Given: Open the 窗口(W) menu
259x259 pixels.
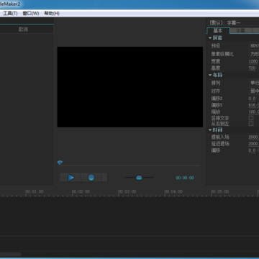Looking at the screenshot, I should [x=31, y=13].
